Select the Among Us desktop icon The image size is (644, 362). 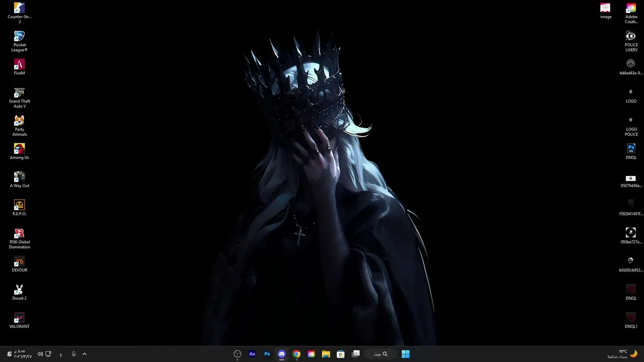[19, 152]
